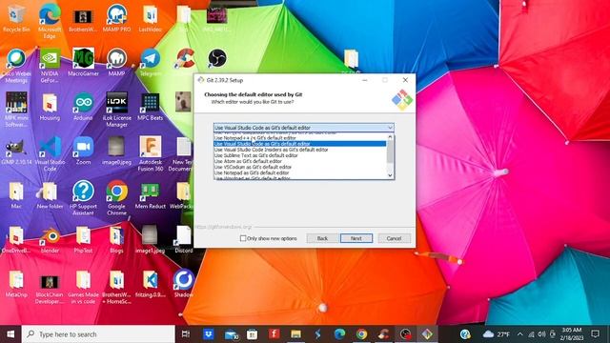Select the Autodesk Fusion 360 shortcut

point(151,154)
